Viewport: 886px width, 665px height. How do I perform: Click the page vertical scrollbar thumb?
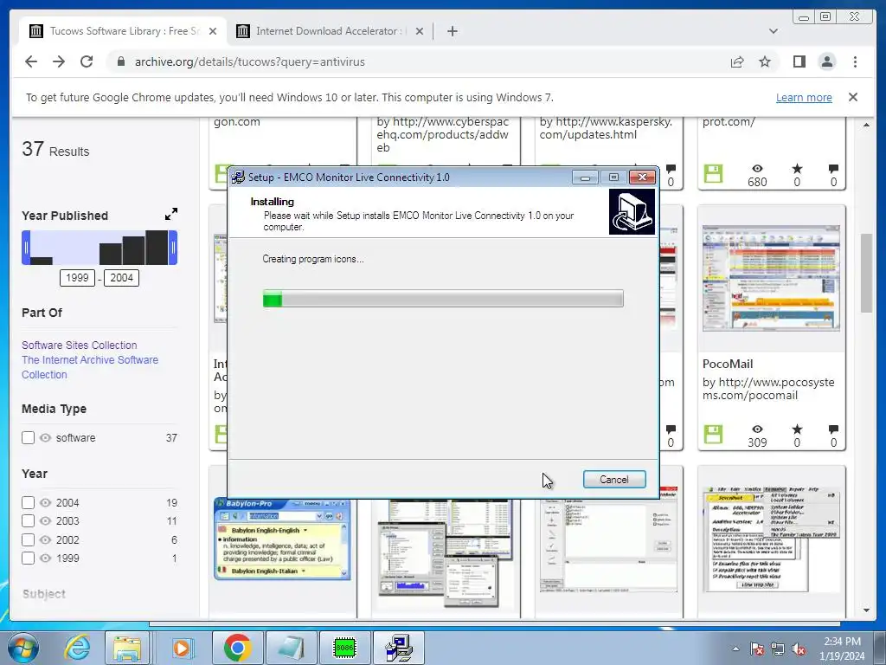pyautogui.click(x=866, y=273)
